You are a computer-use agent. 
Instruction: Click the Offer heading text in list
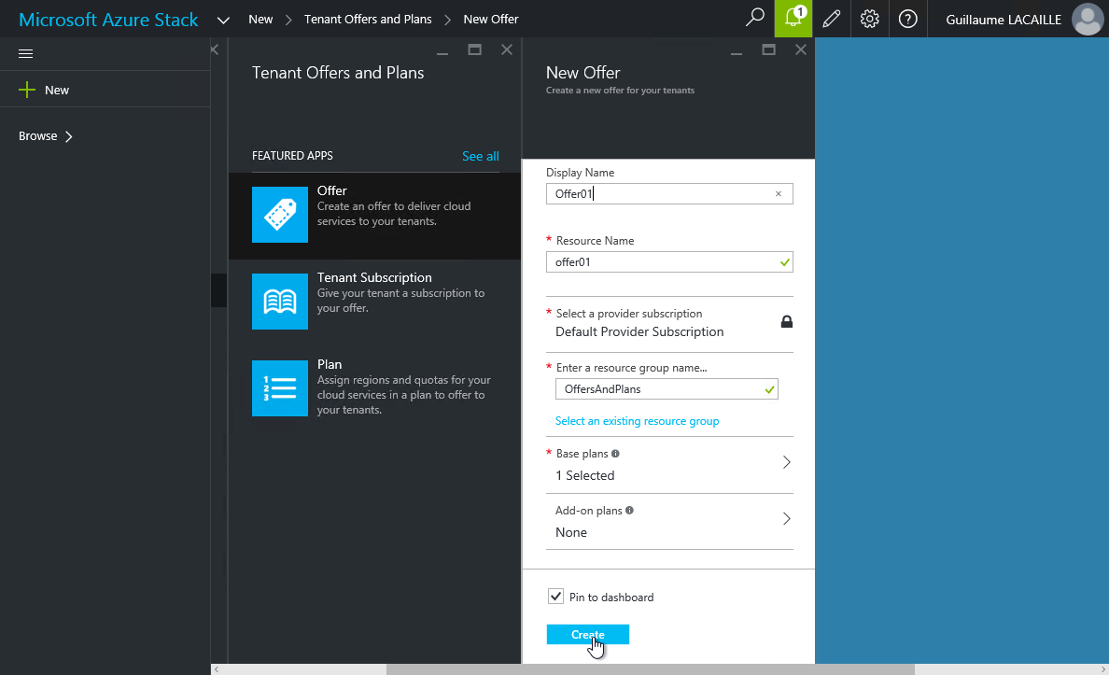pyautogui.click(x=331, y=191)
